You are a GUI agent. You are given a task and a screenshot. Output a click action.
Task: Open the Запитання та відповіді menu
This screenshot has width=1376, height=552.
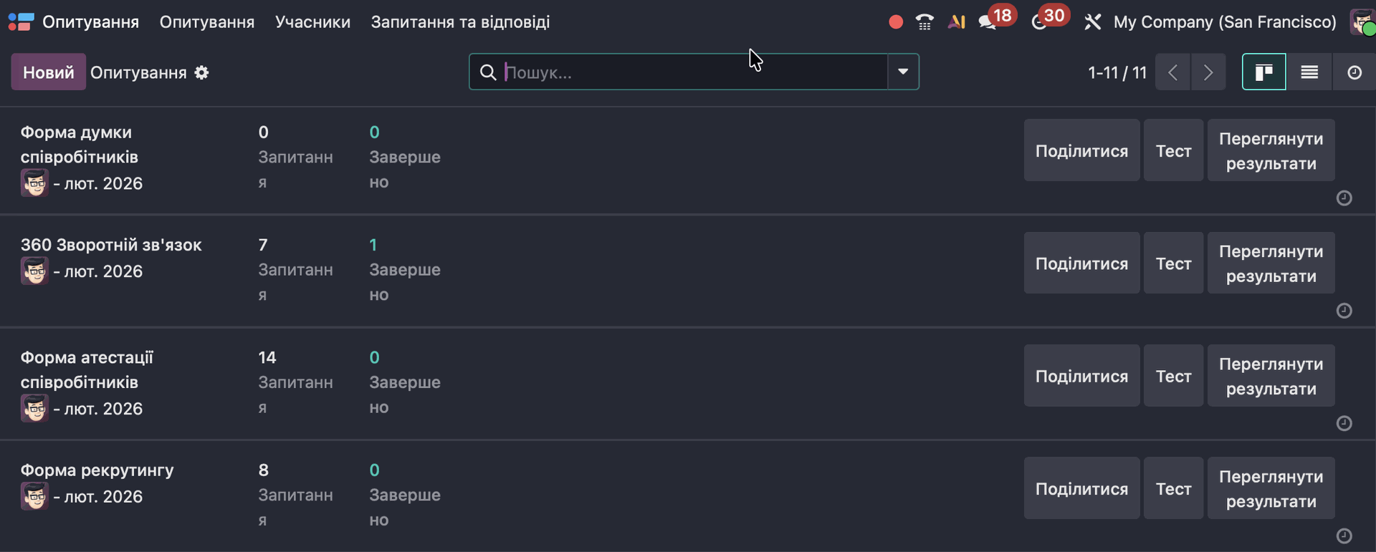pyautogui.click(x=460, y=22)
